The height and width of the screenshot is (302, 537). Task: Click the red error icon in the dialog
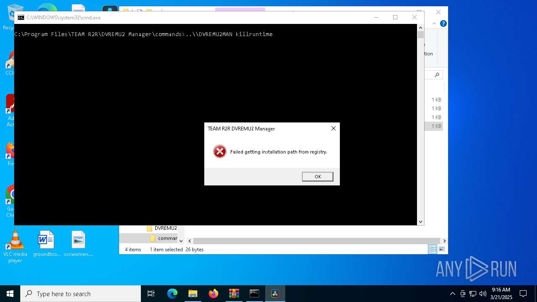[220, 151]
